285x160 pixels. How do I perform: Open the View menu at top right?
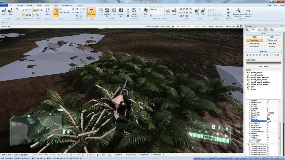pyautogui.click(x=270, y=5)
